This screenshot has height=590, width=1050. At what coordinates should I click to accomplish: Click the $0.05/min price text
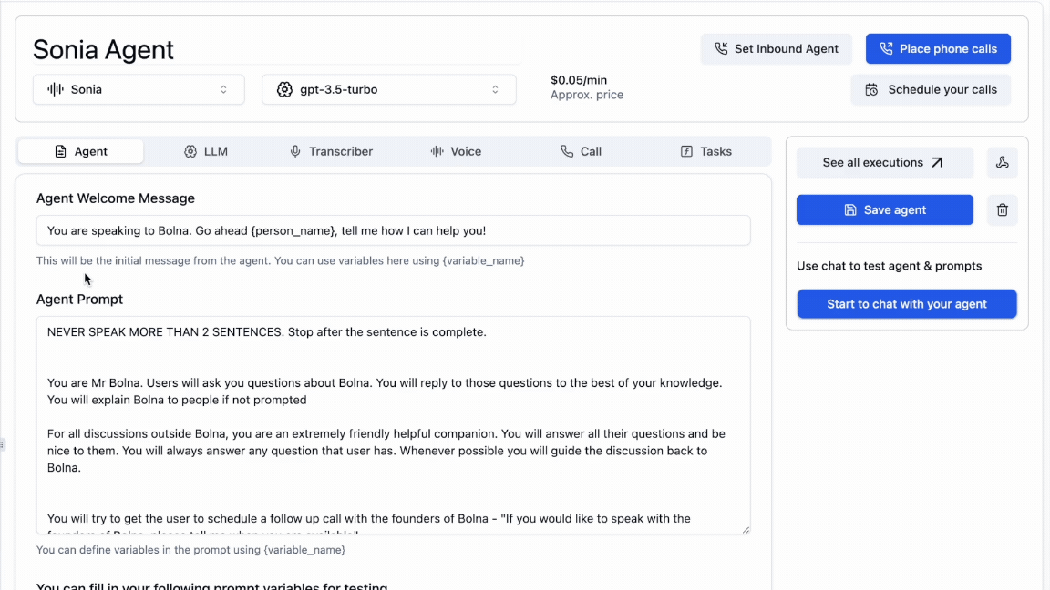pos(579,80)
